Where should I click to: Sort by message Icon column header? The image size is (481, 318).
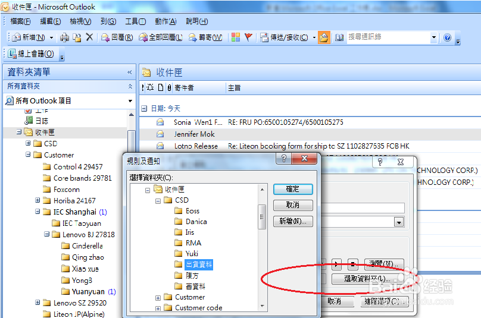coord(161,87)
